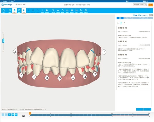Click the NUM tooth numbering icon
Viewport: 154px width, 122px height.
coord(19,11)
